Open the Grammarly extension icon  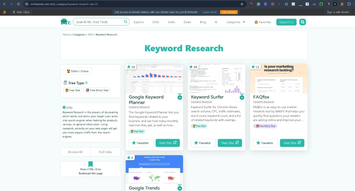click(258, 4)
